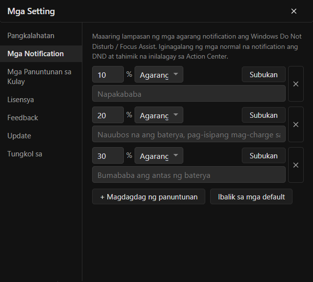
Task: Click the Nauubos na ang baterya message field
Action: (189, 134)
